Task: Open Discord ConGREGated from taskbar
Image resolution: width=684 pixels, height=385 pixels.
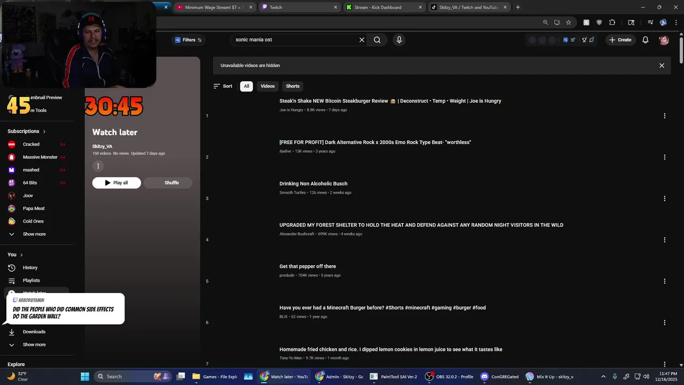Action: 500,376
